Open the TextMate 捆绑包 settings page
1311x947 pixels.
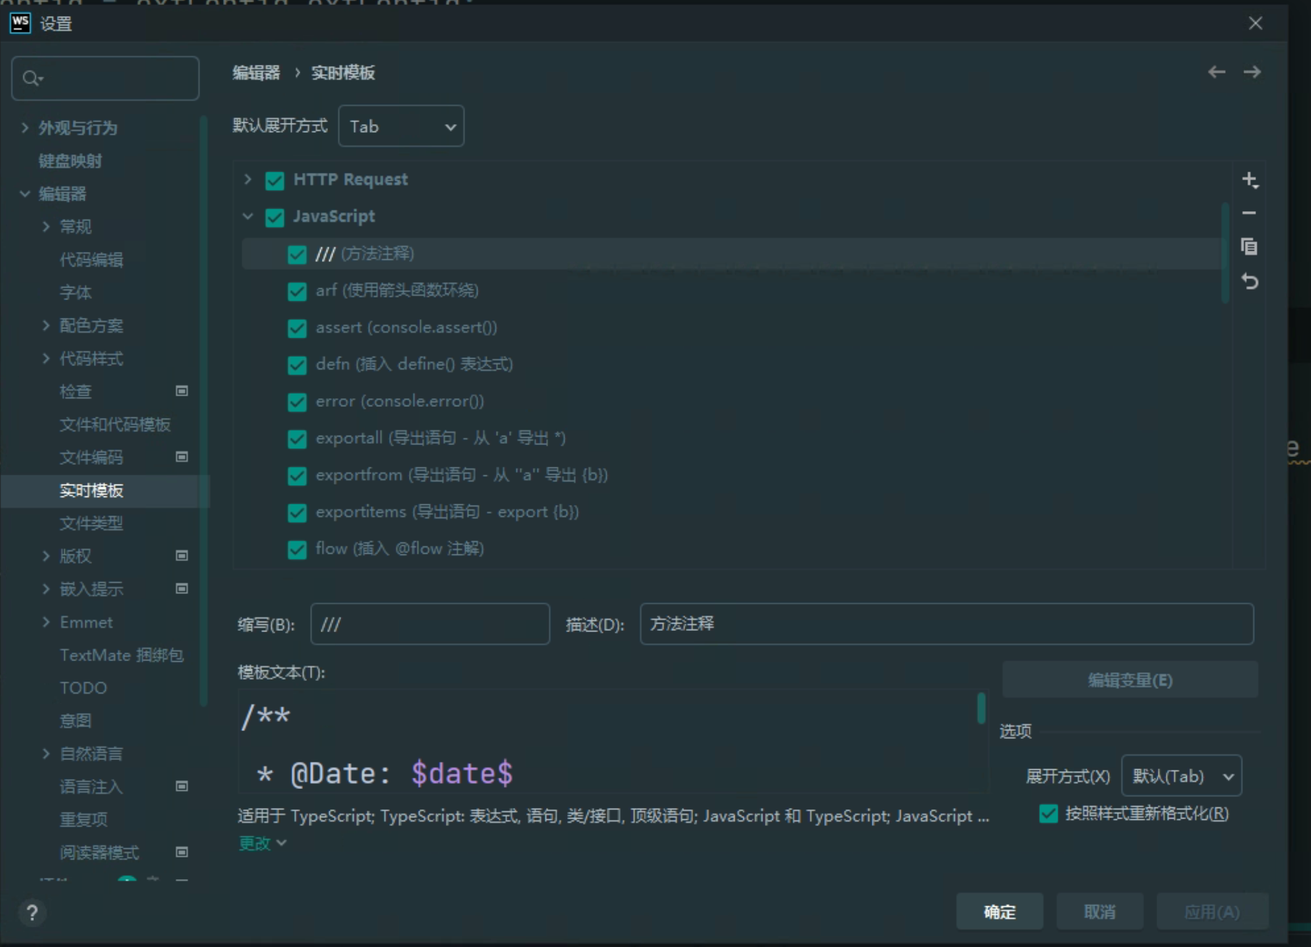click(121, 655)
